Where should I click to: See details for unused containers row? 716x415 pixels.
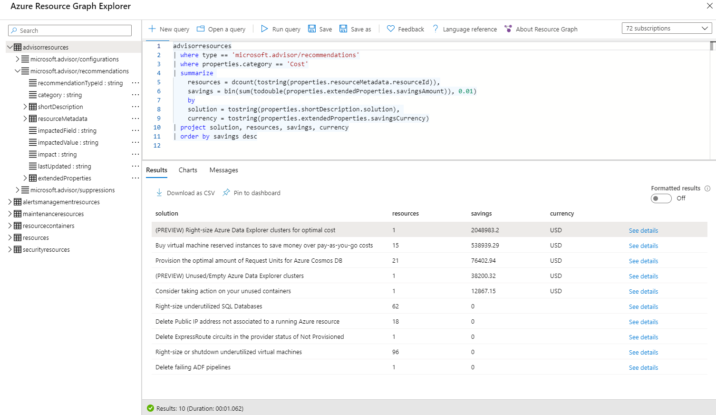tap(643, 291)
